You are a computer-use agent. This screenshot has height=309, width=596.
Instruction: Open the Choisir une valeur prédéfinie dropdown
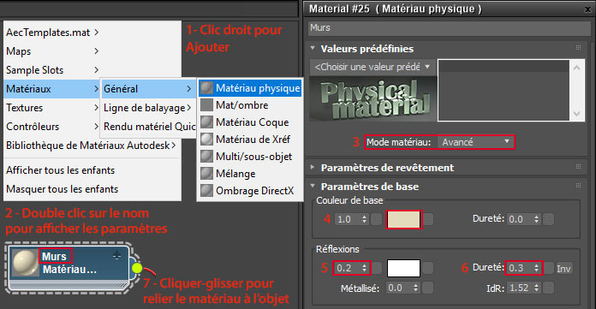tap(372, 67)
